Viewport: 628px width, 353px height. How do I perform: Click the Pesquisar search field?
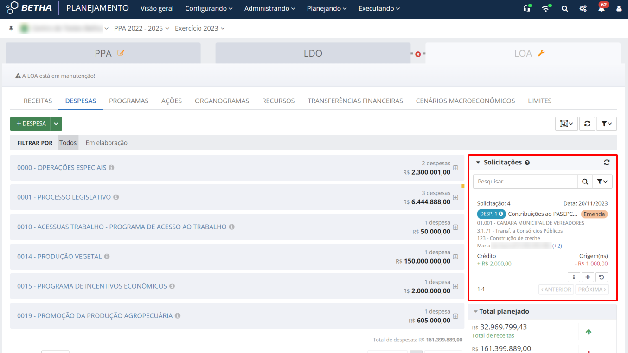pos(525,182)
